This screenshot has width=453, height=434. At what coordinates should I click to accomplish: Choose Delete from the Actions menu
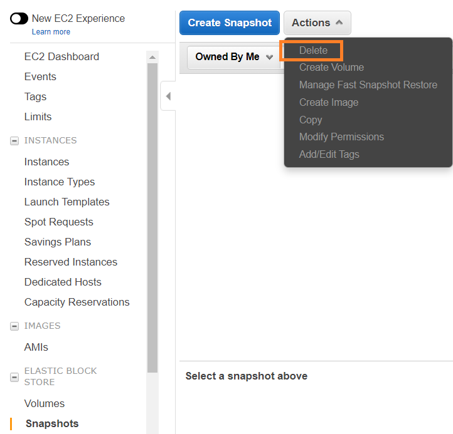point(313,51)
